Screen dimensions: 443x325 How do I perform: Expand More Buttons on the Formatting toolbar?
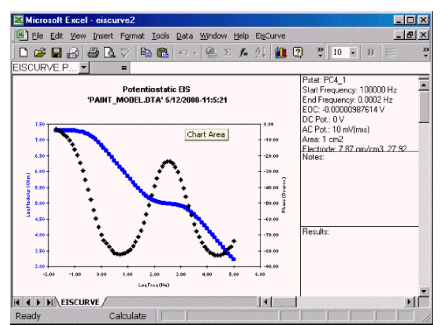coord(425,53)
